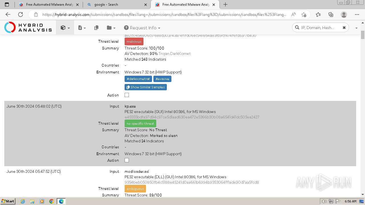
Task: Close the first Free Automated Malware tab
Action: click(78, 5)
